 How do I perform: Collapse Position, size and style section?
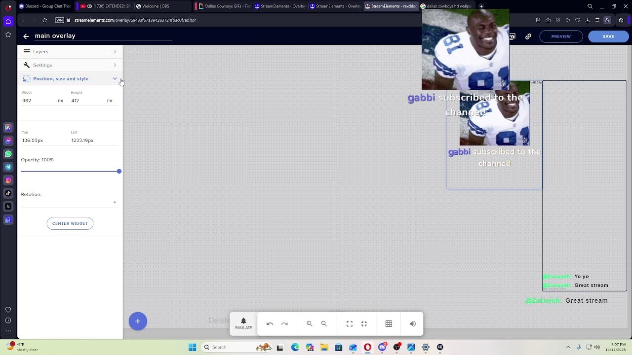coord(70,78)
